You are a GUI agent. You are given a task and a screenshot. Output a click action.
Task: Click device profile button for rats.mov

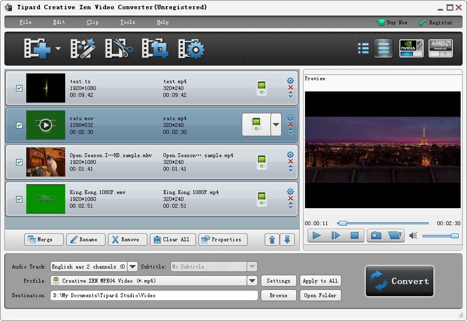(256, 125)
